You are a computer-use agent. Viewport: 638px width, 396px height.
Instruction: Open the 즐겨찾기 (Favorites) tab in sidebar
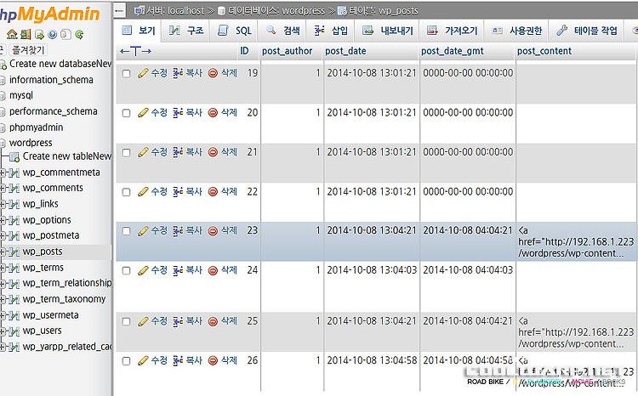(28, 50)
